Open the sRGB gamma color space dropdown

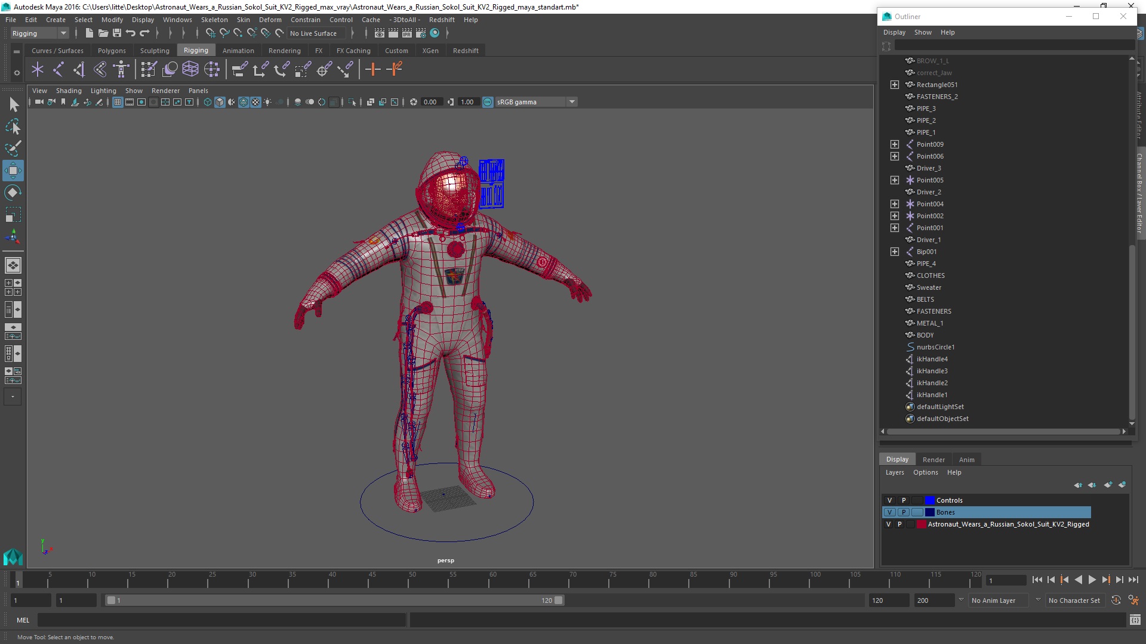coord(537,102)
